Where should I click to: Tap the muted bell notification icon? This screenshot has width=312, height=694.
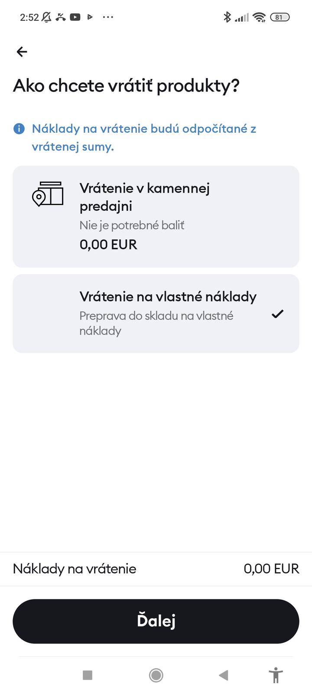tap(47, 17)
